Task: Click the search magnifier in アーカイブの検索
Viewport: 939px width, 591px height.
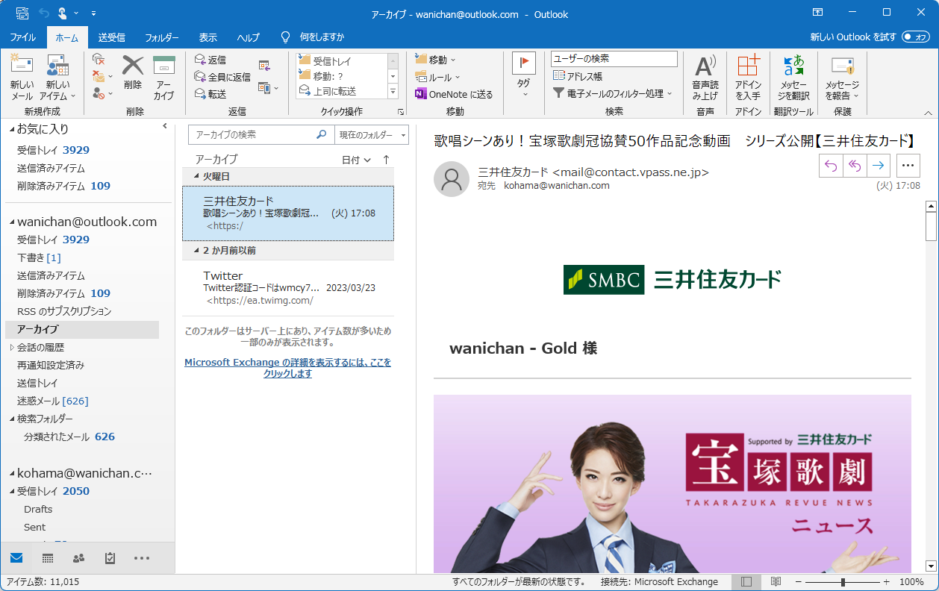Action: click(322, 134)
